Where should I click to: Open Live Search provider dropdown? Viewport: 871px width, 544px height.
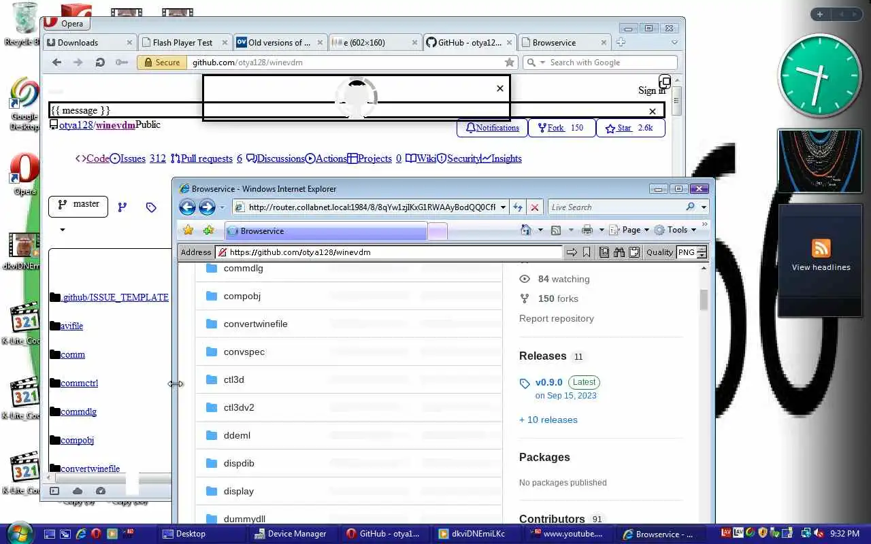coord(704,207)
